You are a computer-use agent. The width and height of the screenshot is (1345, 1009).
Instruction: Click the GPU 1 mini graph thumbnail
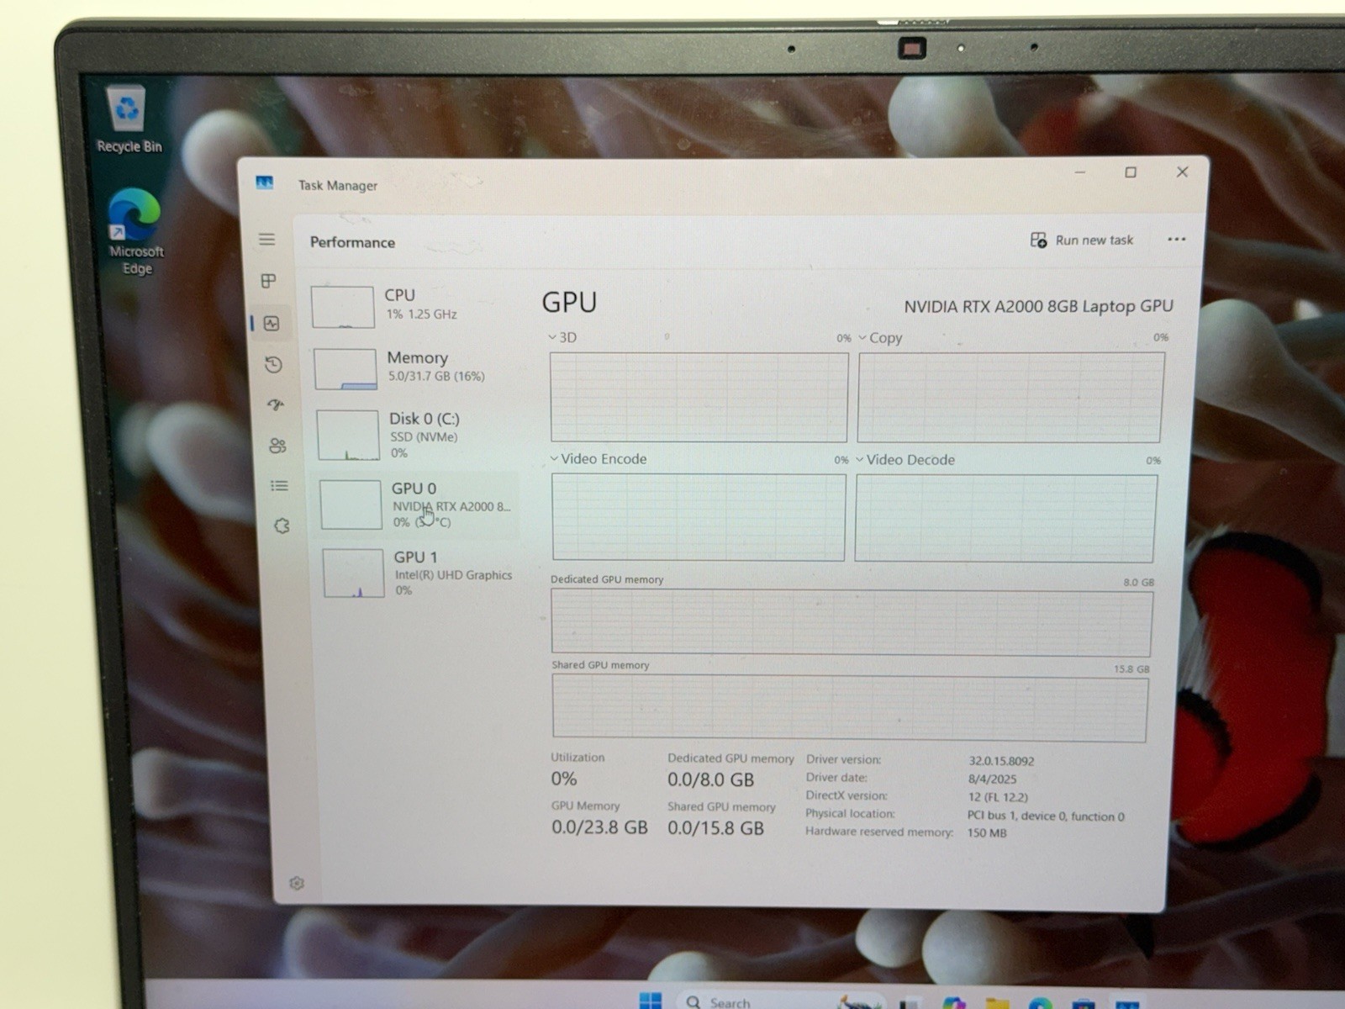(353, 573)
